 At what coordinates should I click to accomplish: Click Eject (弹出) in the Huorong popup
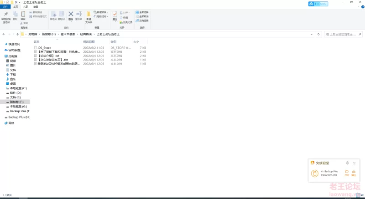click(354, 173)
